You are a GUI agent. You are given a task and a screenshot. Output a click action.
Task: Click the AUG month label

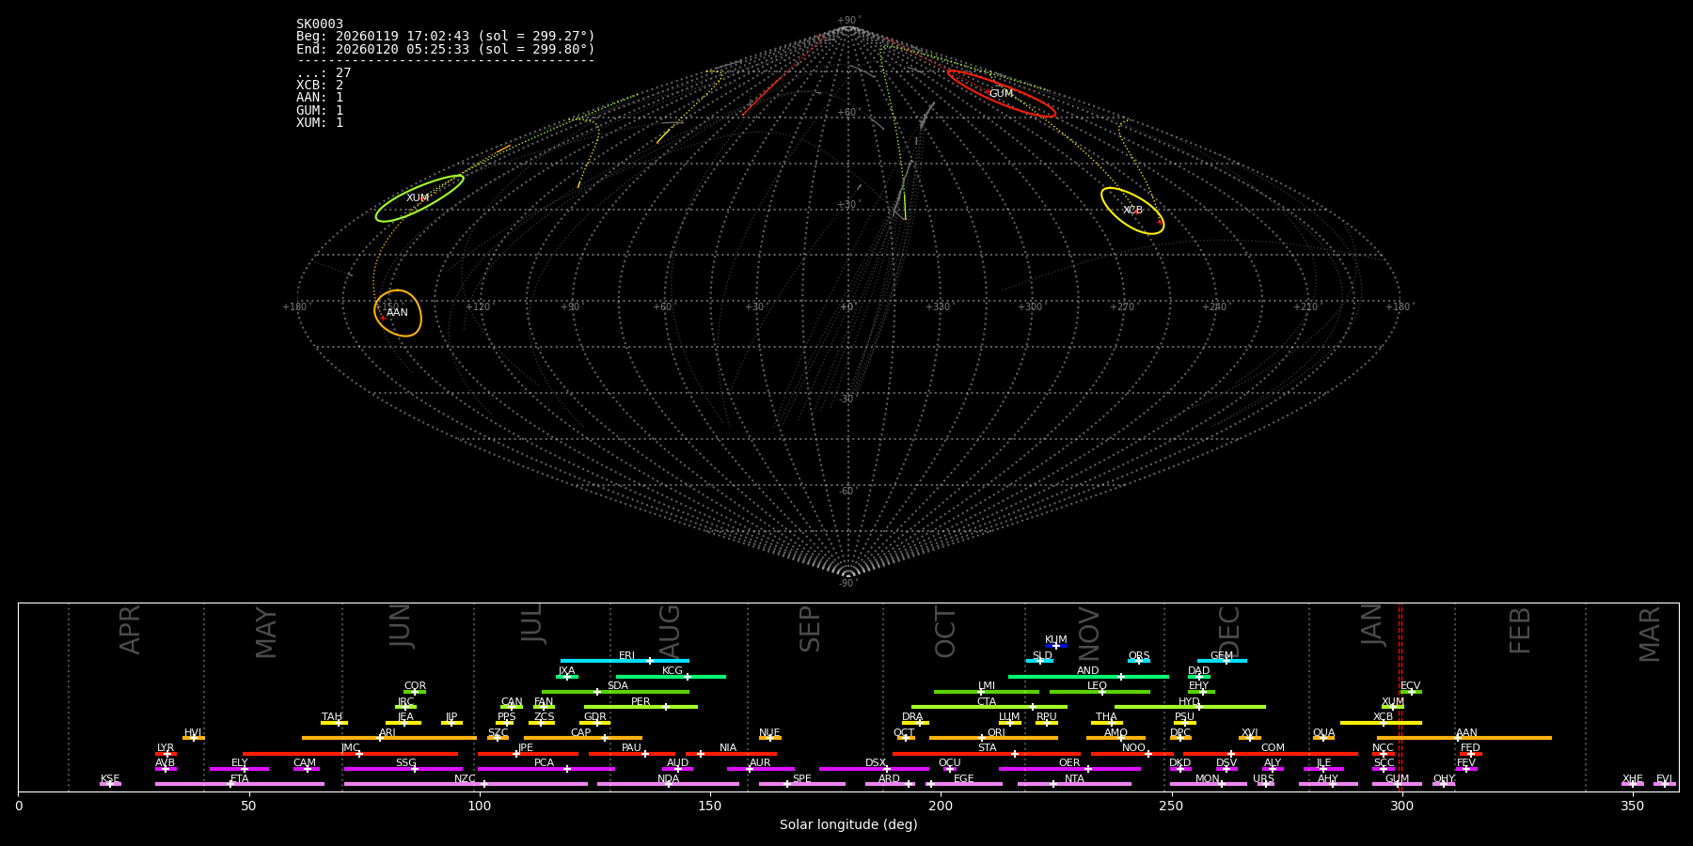[x=669, y=630]
